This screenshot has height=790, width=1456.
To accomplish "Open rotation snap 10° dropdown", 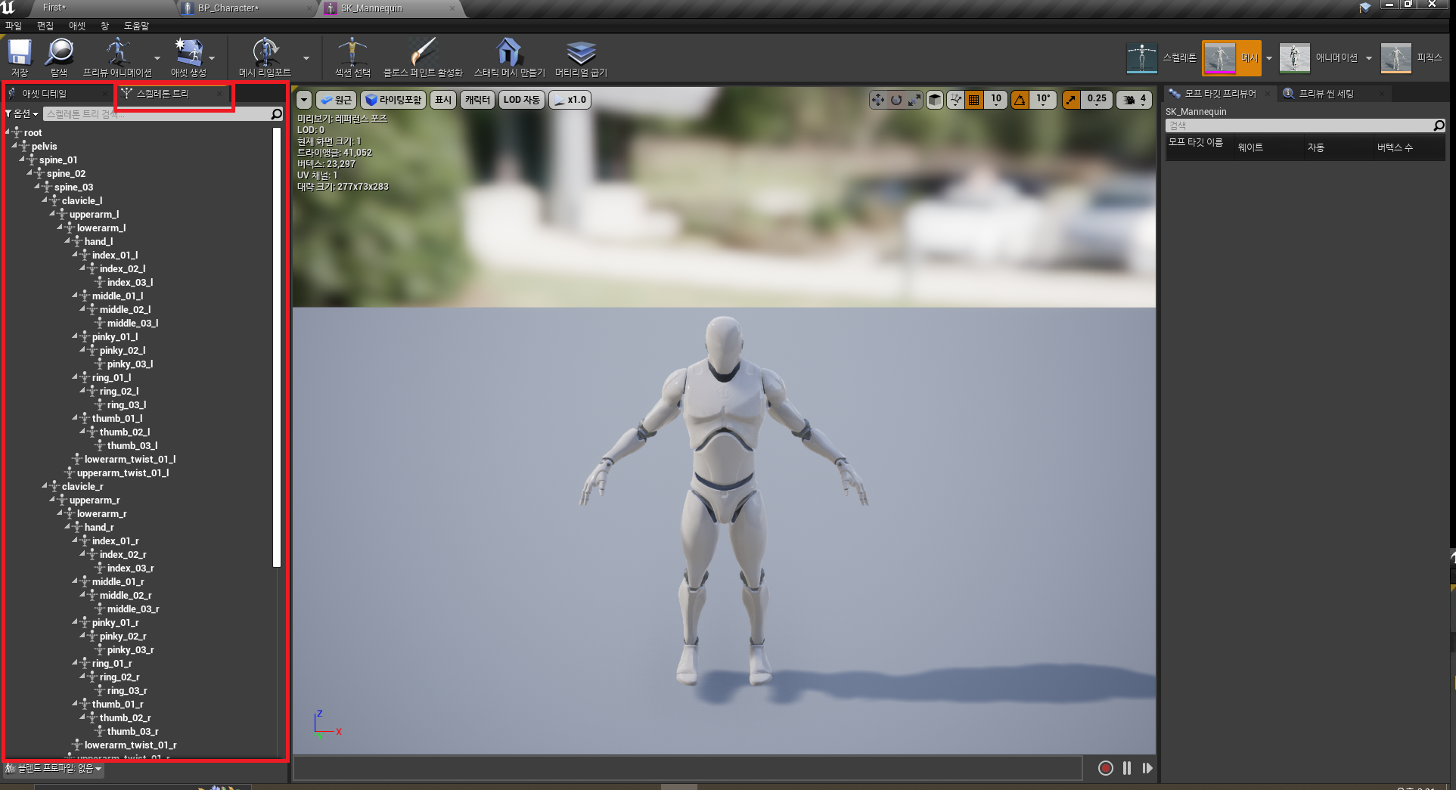I will [x=1043, y=100].
